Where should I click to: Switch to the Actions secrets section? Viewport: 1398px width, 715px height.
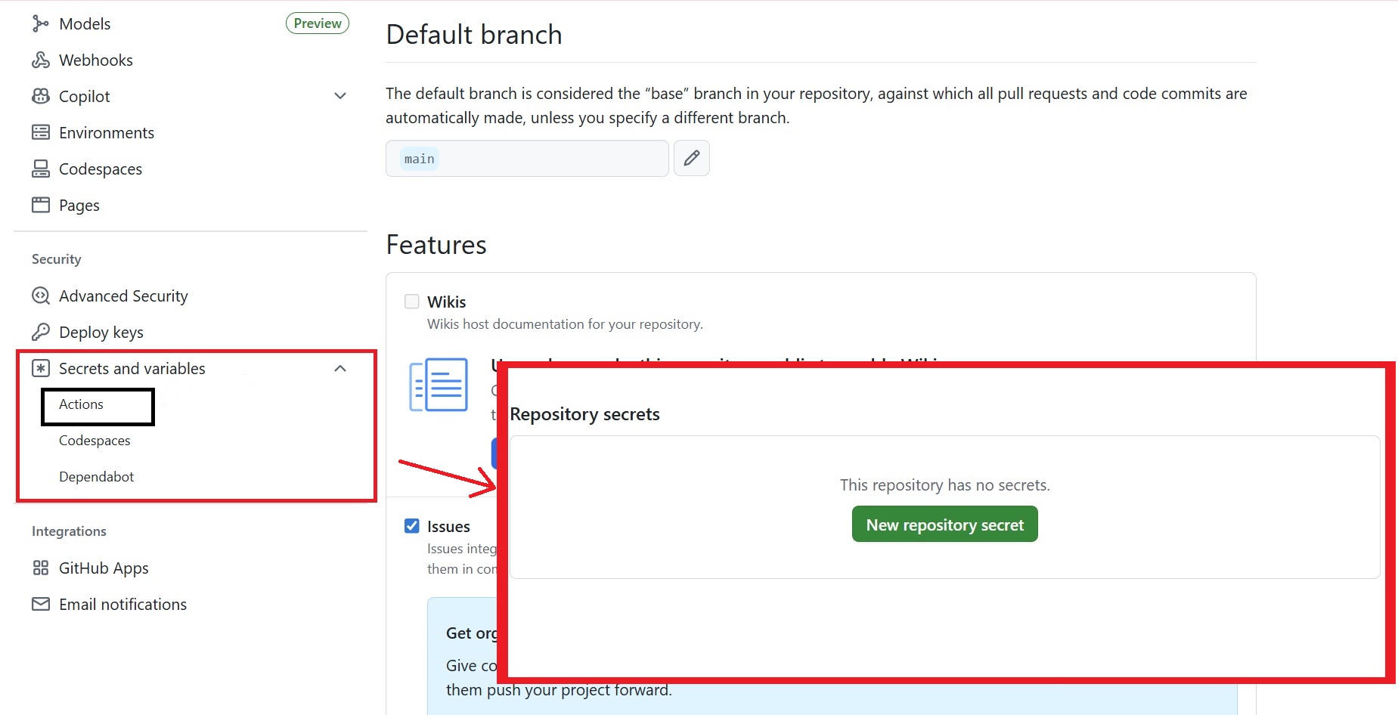tap(80, 404)
